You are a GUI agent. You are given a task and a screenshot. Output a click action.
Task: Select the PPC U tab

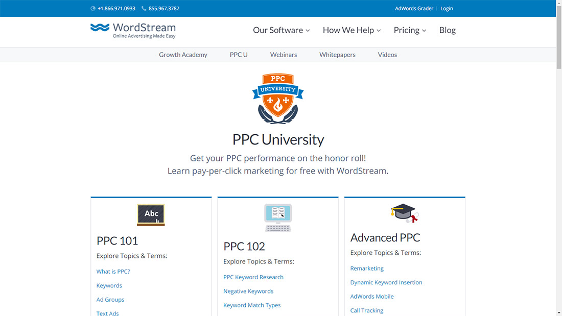(x=239, y=55)
